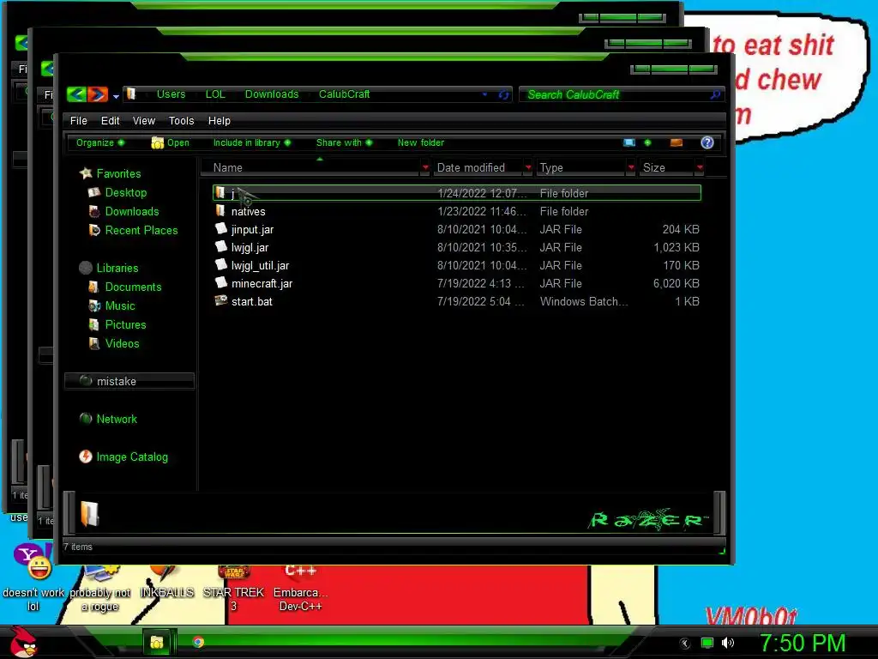Click the New folder button
This screenshot has height=659, width=878.
pos(420,142)
